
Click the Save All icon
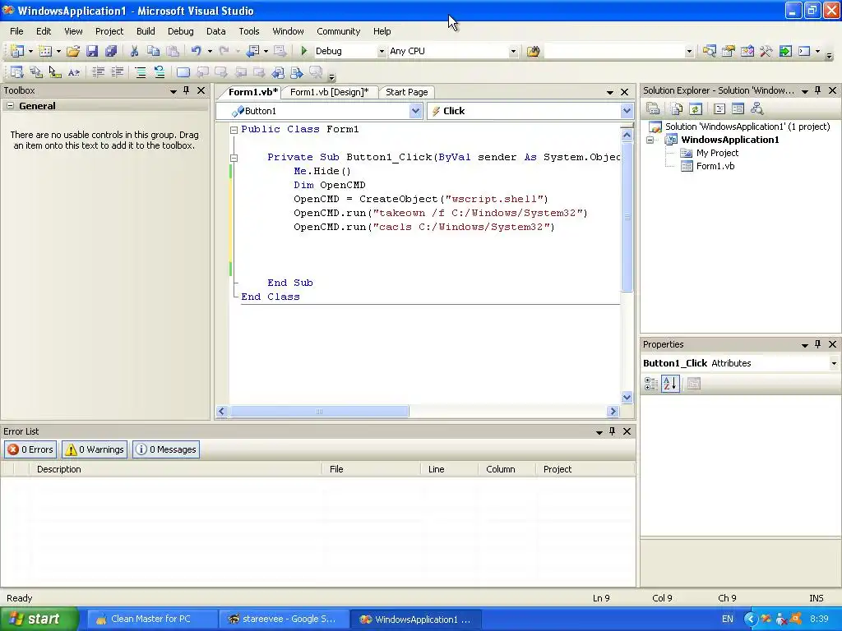[111, 51]
